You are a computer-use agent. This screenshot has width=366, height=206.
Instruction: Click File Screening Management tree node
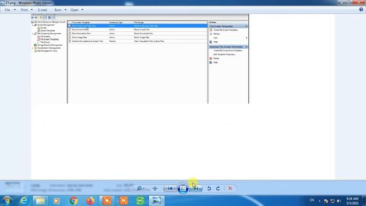coord(49,33)
